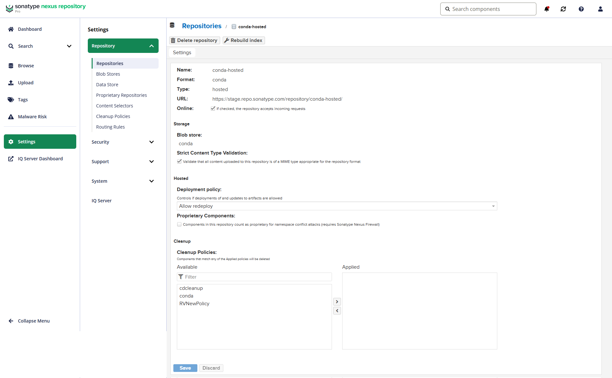Open the Deployment policy dropdown
Image resolution: width=612 pixels, height=378 pixels.
click(x=337, y=206)
